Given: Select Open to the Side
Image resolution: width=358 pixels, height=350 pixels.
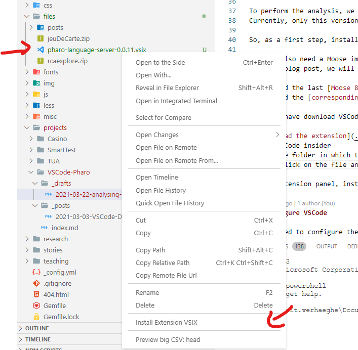Looking at the screenshot, I should (204, 63).
